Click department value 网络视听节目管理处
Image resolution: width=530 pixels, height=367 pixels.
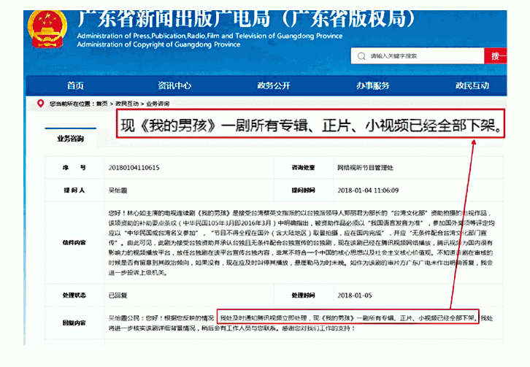(x=365, y=168)
